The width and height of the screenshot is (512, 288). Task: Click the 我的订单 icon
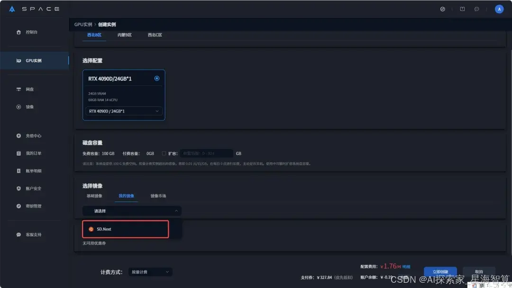tap(18, 153)
